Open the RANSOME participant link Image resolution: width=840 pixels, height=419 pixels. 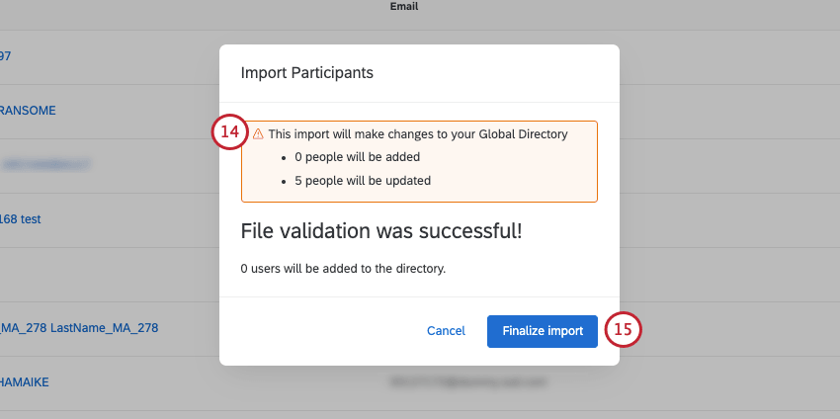click(x=27, y=110)
